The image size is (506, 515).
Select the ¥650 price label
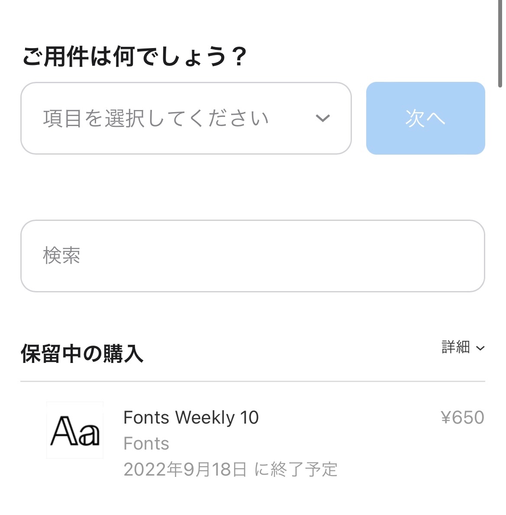click(462, 418)
